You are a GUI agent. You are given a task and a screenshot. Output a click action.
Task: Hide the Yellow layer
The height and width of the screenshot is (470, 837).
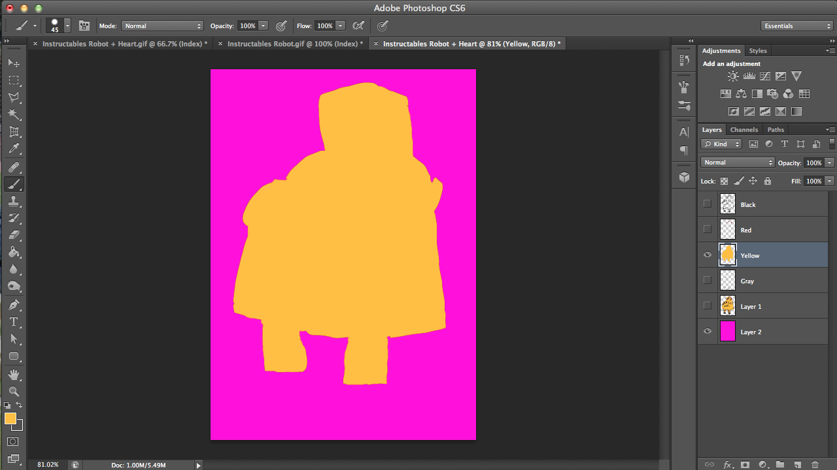pos(707,255)
